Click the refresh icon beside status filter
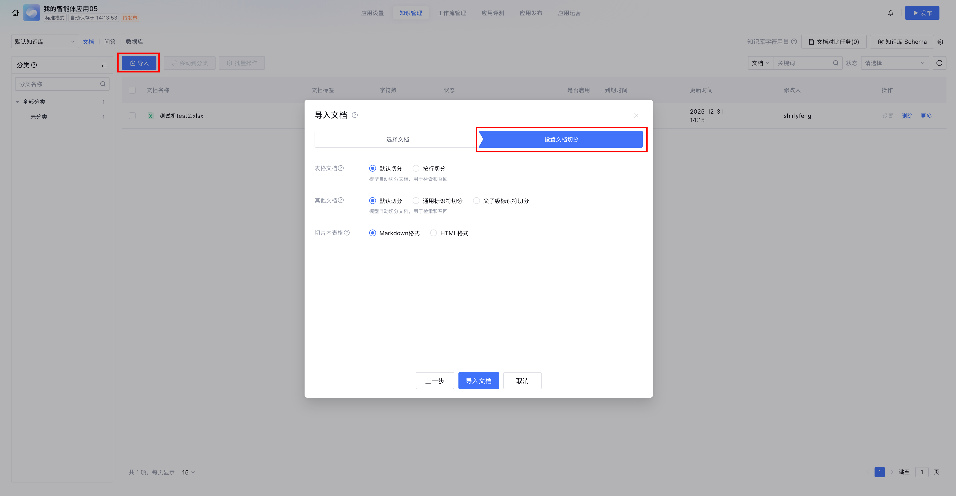The height and width of the screenshot is (496, 956). [x=939, y=63]
